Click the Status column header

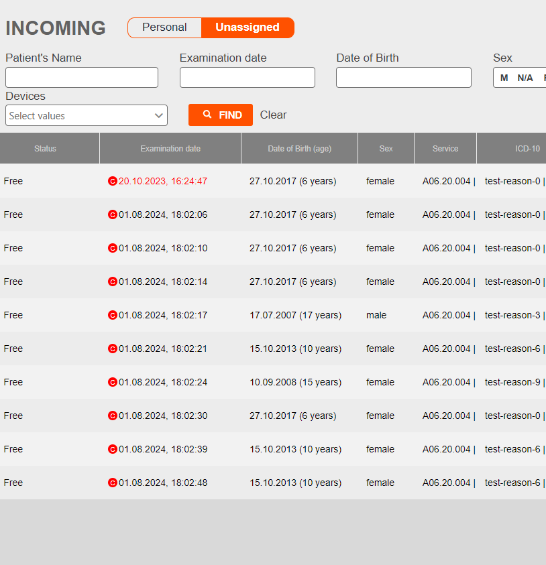pos(46,148)
